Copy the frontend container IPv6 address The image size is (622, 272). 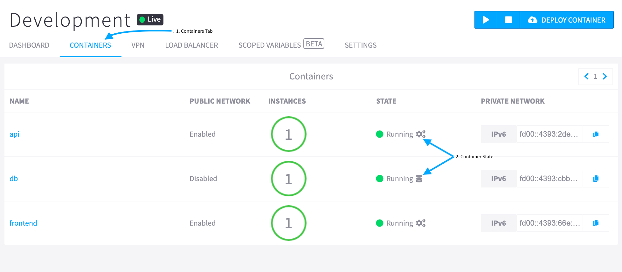(x=596, y=223)
